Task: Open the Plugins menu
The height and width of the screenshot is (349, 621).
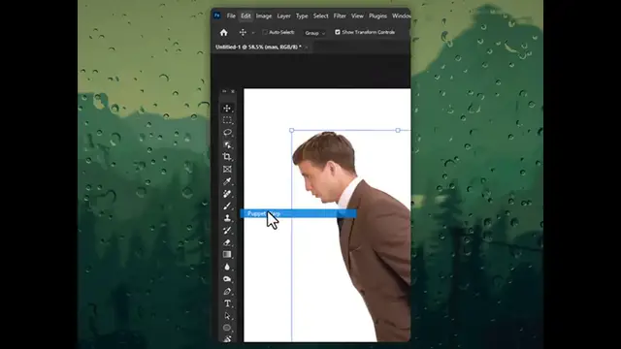Action: 377,16
